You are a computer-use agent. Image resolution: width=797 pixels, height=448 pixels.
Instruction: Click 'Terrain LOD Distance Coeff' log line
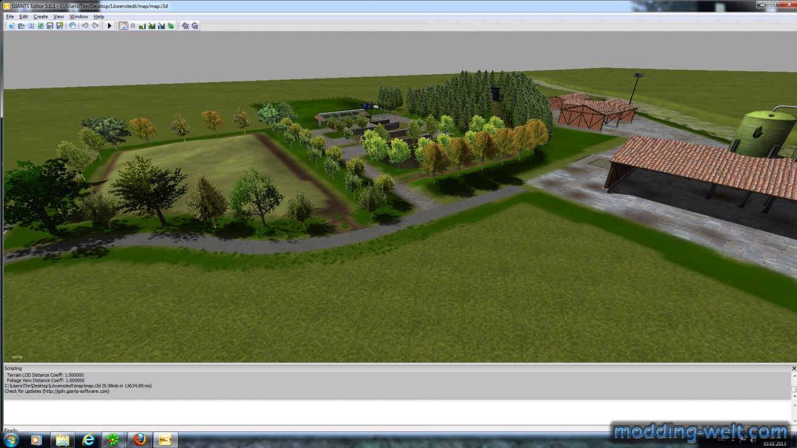pos(45,374)
